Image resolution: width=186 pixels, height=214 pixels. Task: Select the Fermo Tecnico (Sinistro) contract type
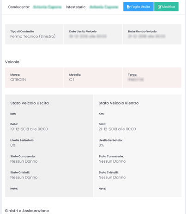tap(33, 37)
